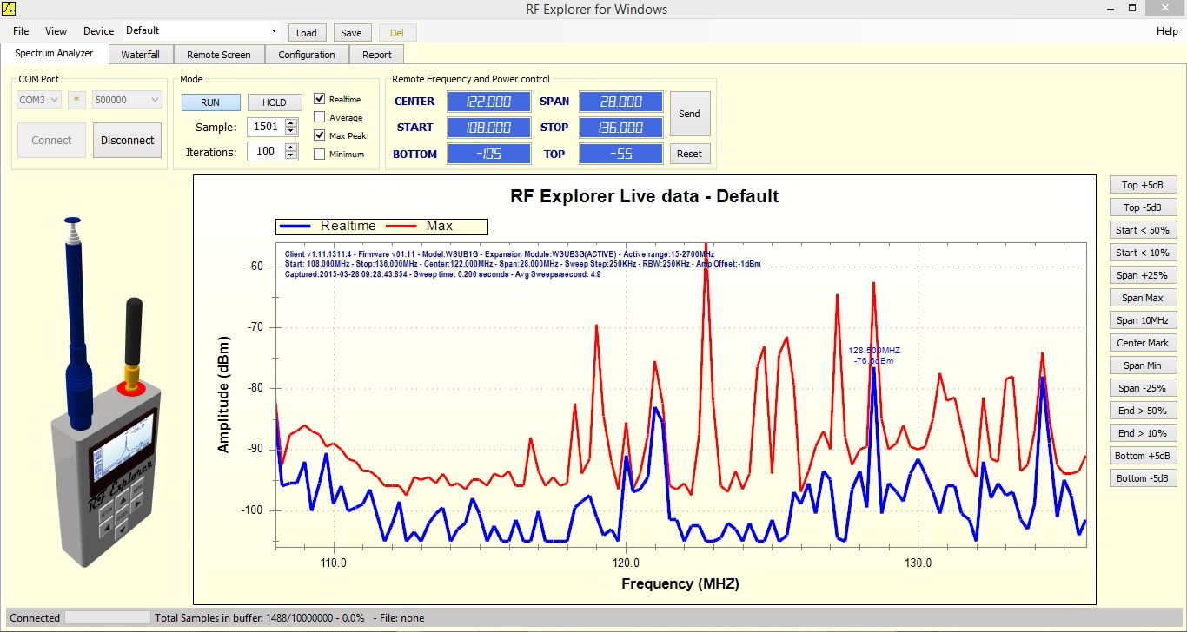The height and width of the screenshot is (632, 1187).
Task: Open the File menu
Action: tap(21, 31)
